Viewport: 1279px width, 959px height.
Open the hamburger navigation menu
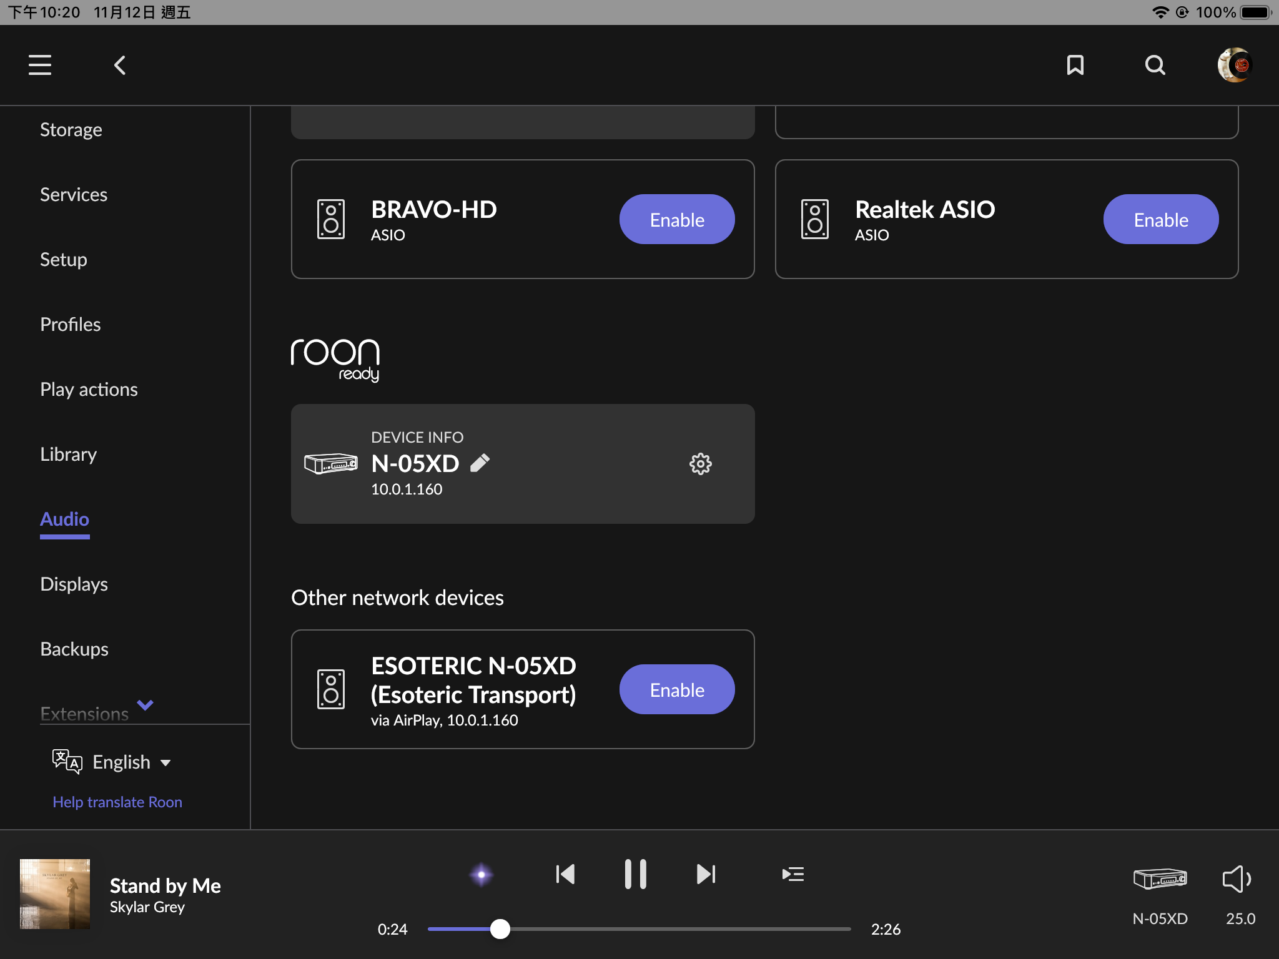40,65
